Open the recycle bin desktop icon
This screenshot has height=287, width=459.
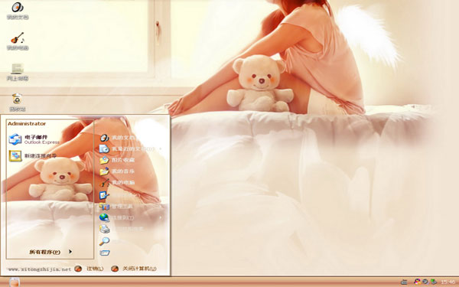click(x=18, y=103)
